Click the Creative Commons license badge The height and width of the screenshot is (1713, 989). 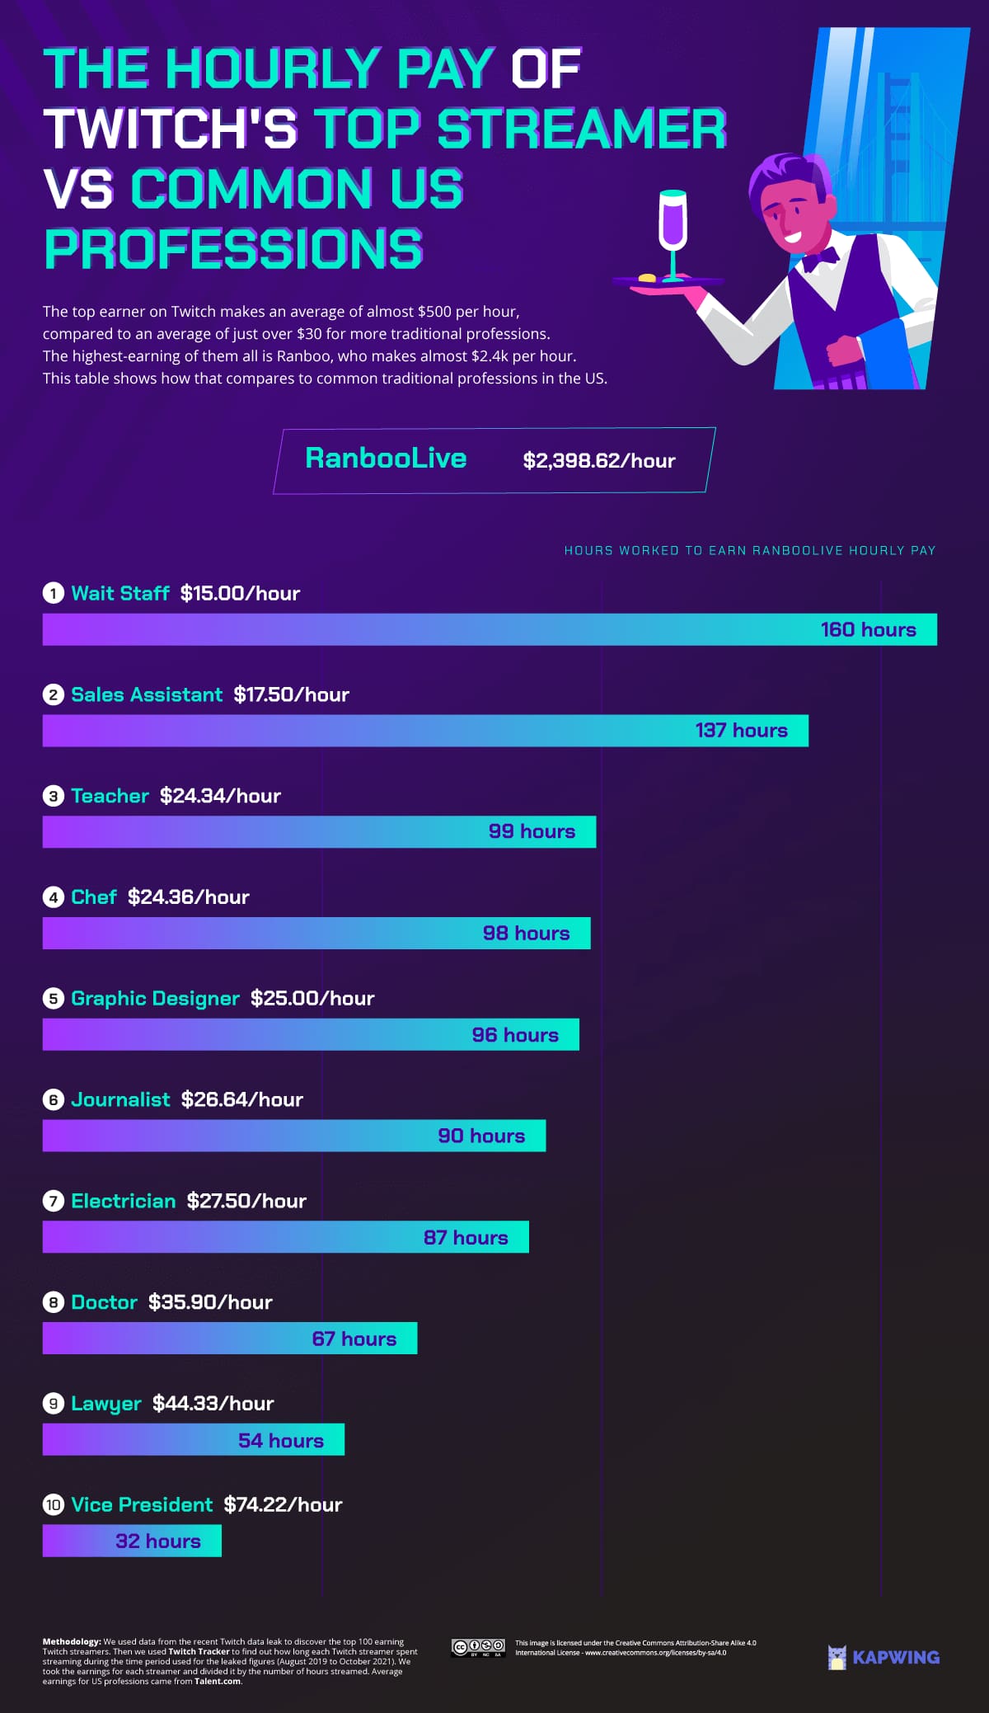click(x=478, y=1647)
